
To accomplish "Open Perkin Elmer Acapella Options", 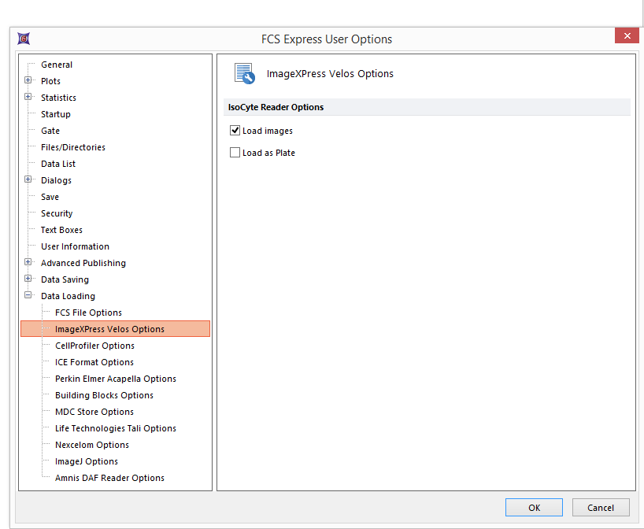I will tap(115, 379).
